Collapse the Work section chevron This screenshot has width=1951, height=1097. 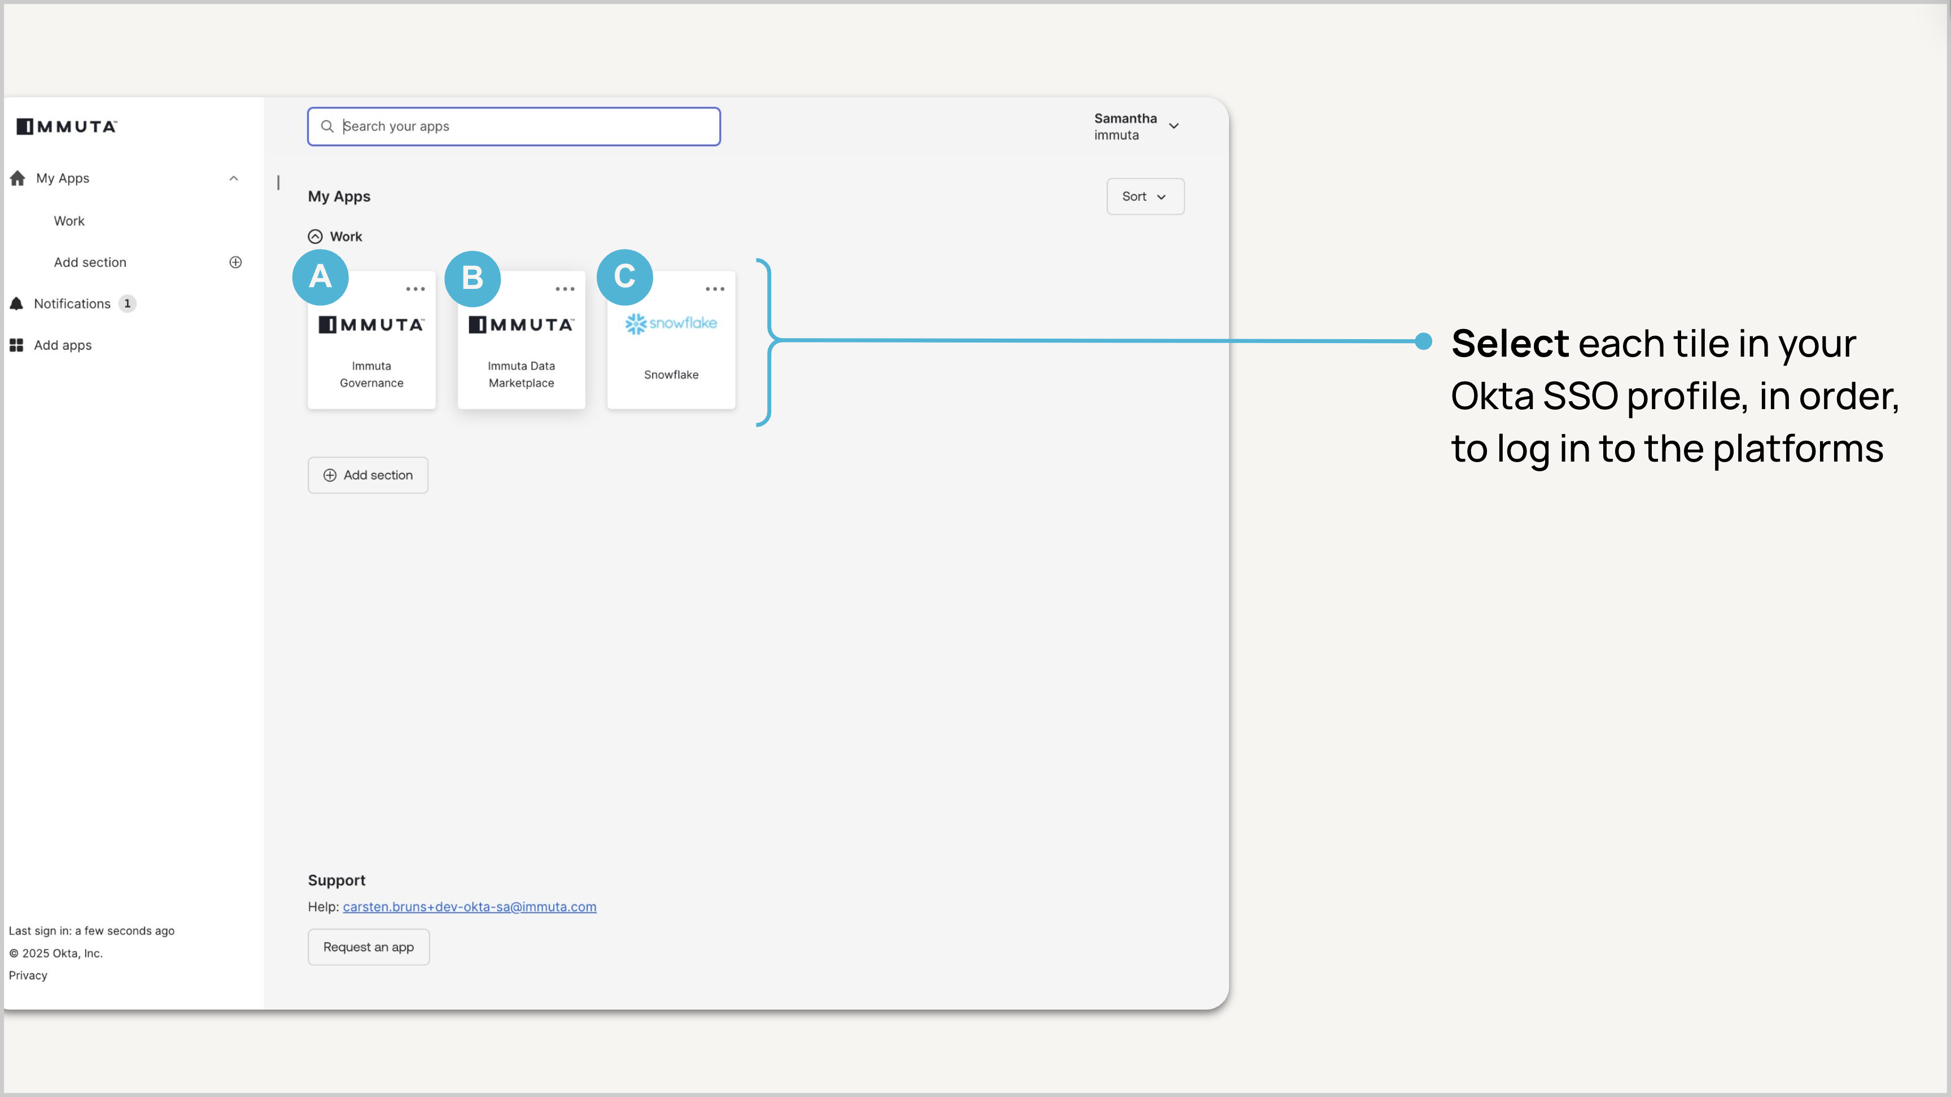tap(315, 236)
